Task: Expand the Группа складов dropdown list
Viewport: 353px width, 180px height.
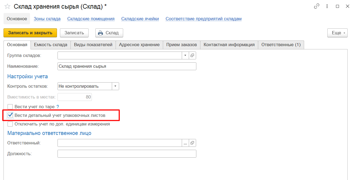Action: pyautogui.click(x=185, y=55)
